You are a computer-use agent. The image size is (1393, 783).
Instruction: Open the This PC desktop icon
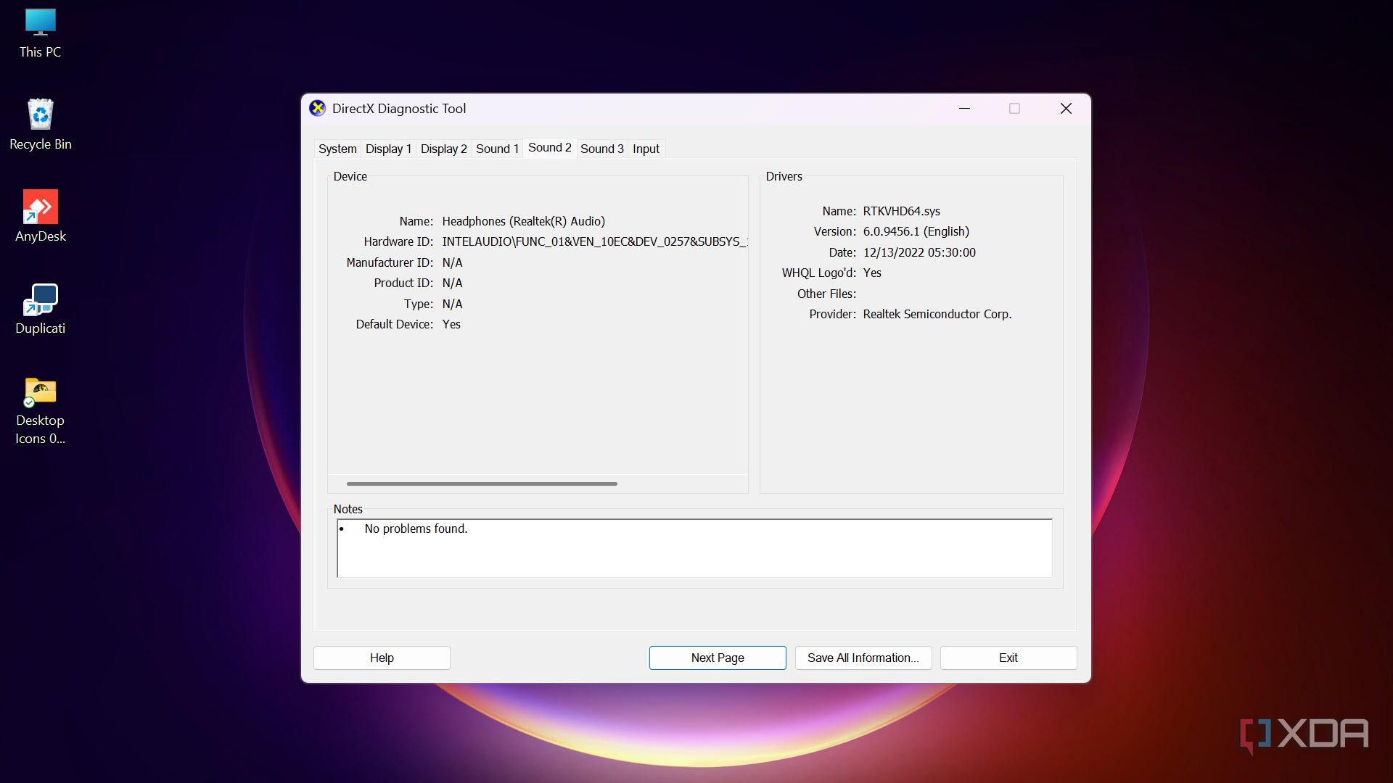(x=40, y=34)
